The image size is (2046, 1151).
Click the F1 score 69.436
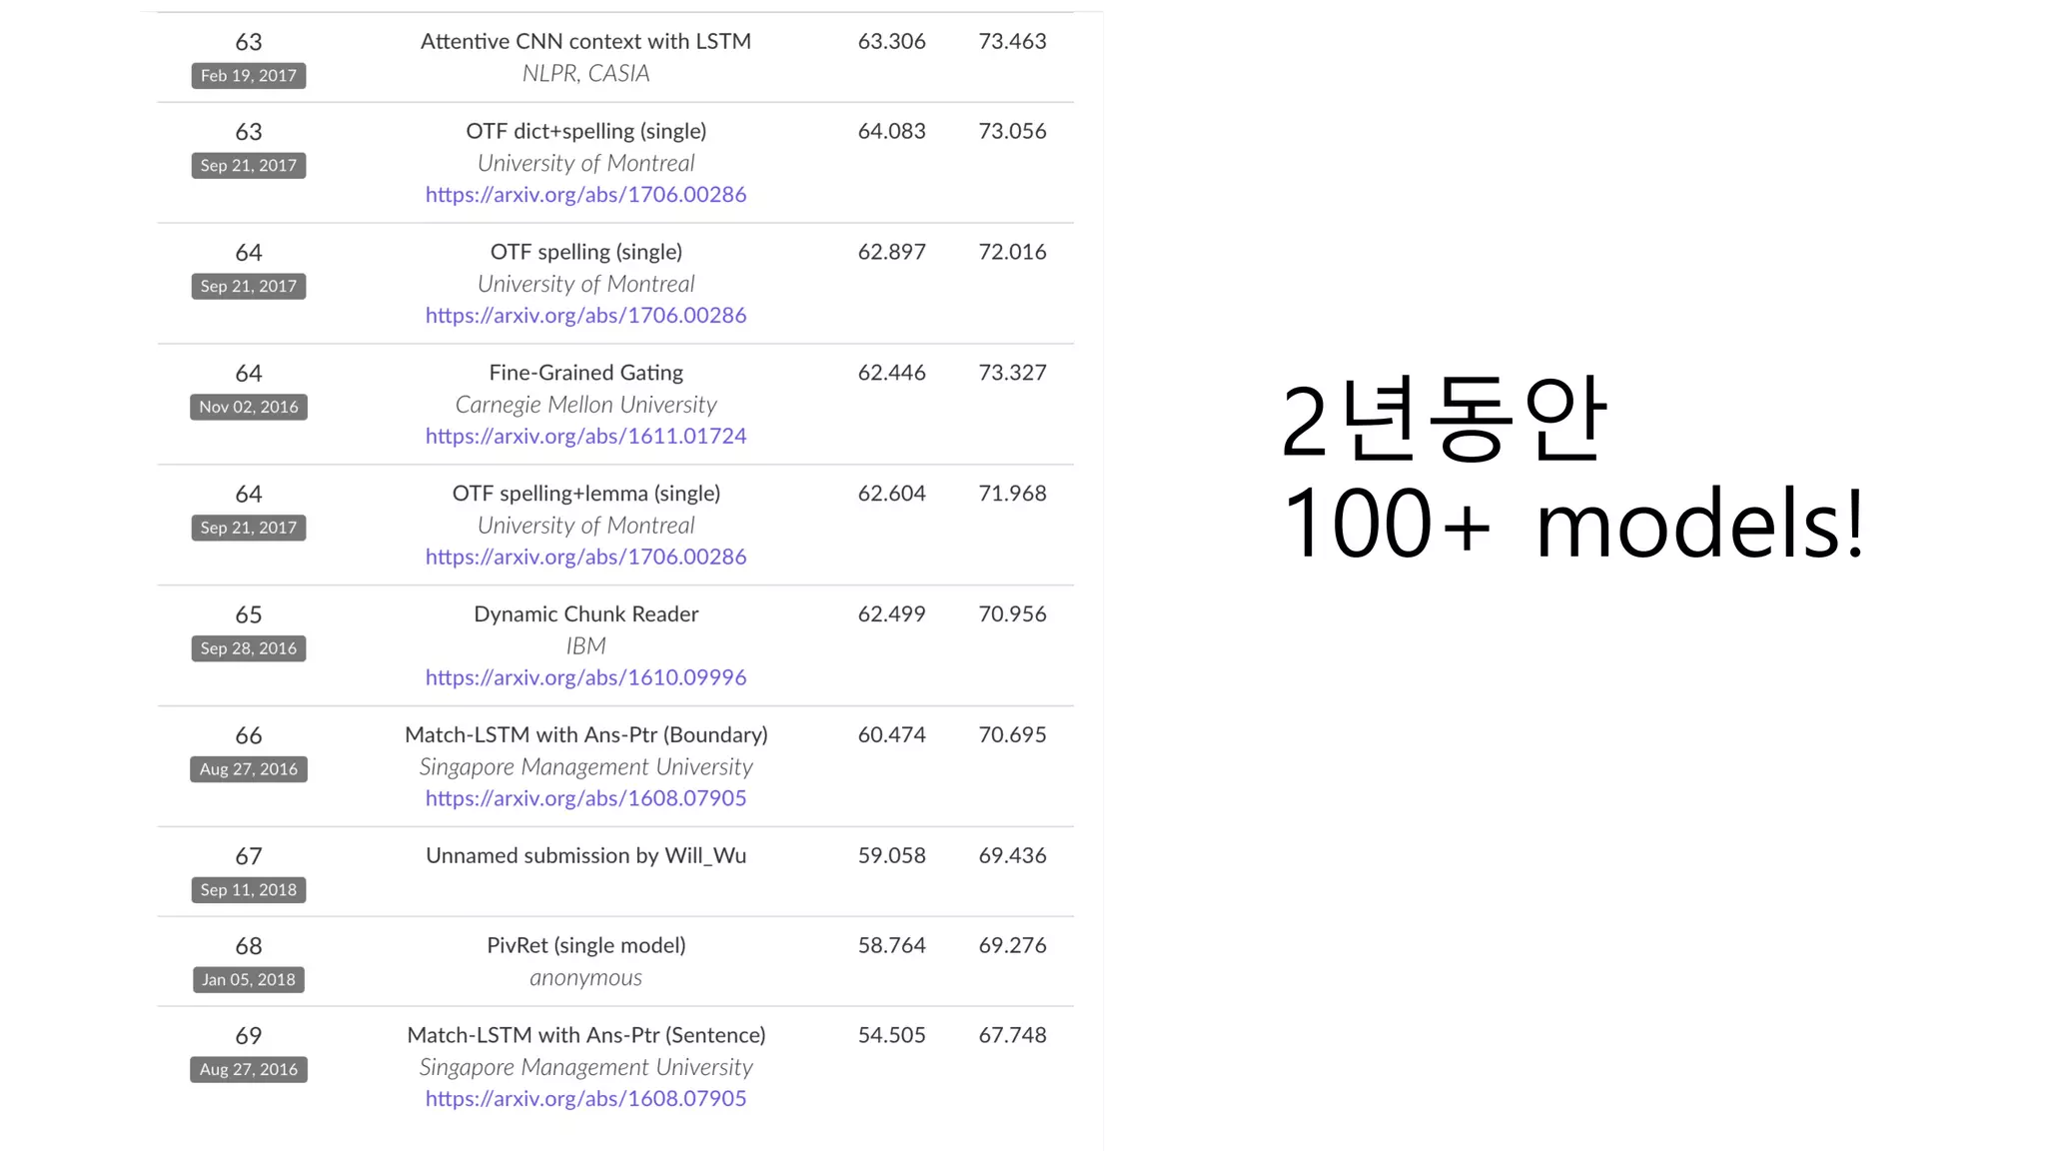tap(1012, 856)
